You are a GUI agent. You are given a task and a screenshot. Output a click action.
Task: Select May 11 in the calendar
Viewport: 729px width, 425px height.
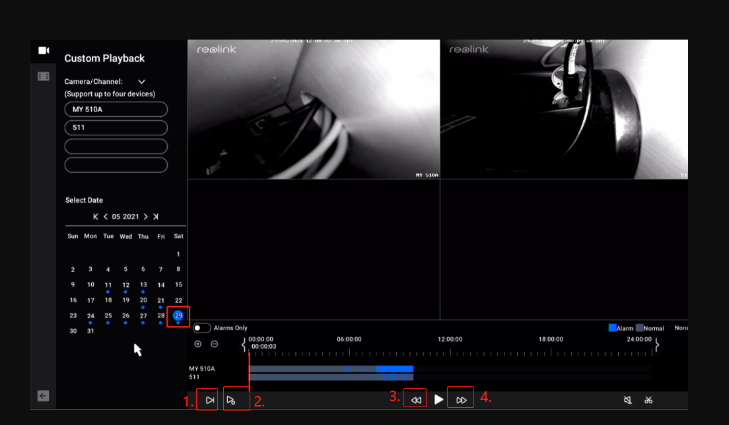click(x=108, y=284)
